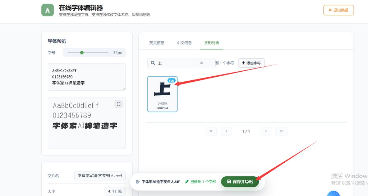Click the 文件名 input field
The height and width of the screenshot is (196, 368).
[x=100, y=176]
